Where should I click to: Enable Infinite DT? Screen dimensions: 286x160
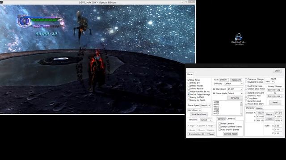click(189, 83)
